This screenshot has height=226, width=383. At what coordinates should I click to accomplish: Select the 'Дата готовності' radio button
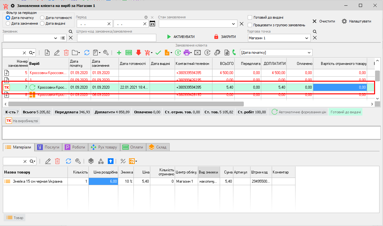[42, 18]
